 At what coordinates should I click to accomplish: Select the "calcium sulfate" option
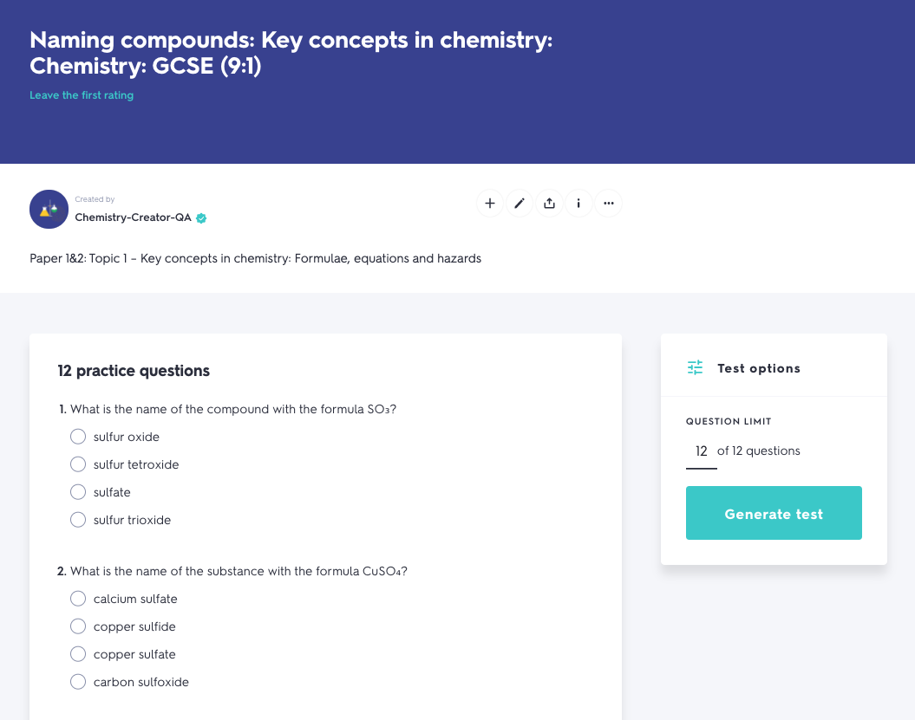coord(77,598)
